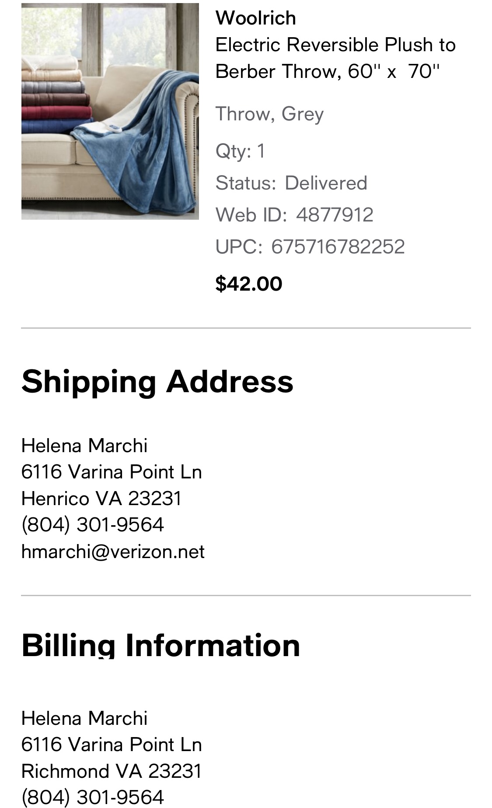Tap Richmond VA 23231 billing line
This screenshot has height=808, width=492.
point(112,771)
